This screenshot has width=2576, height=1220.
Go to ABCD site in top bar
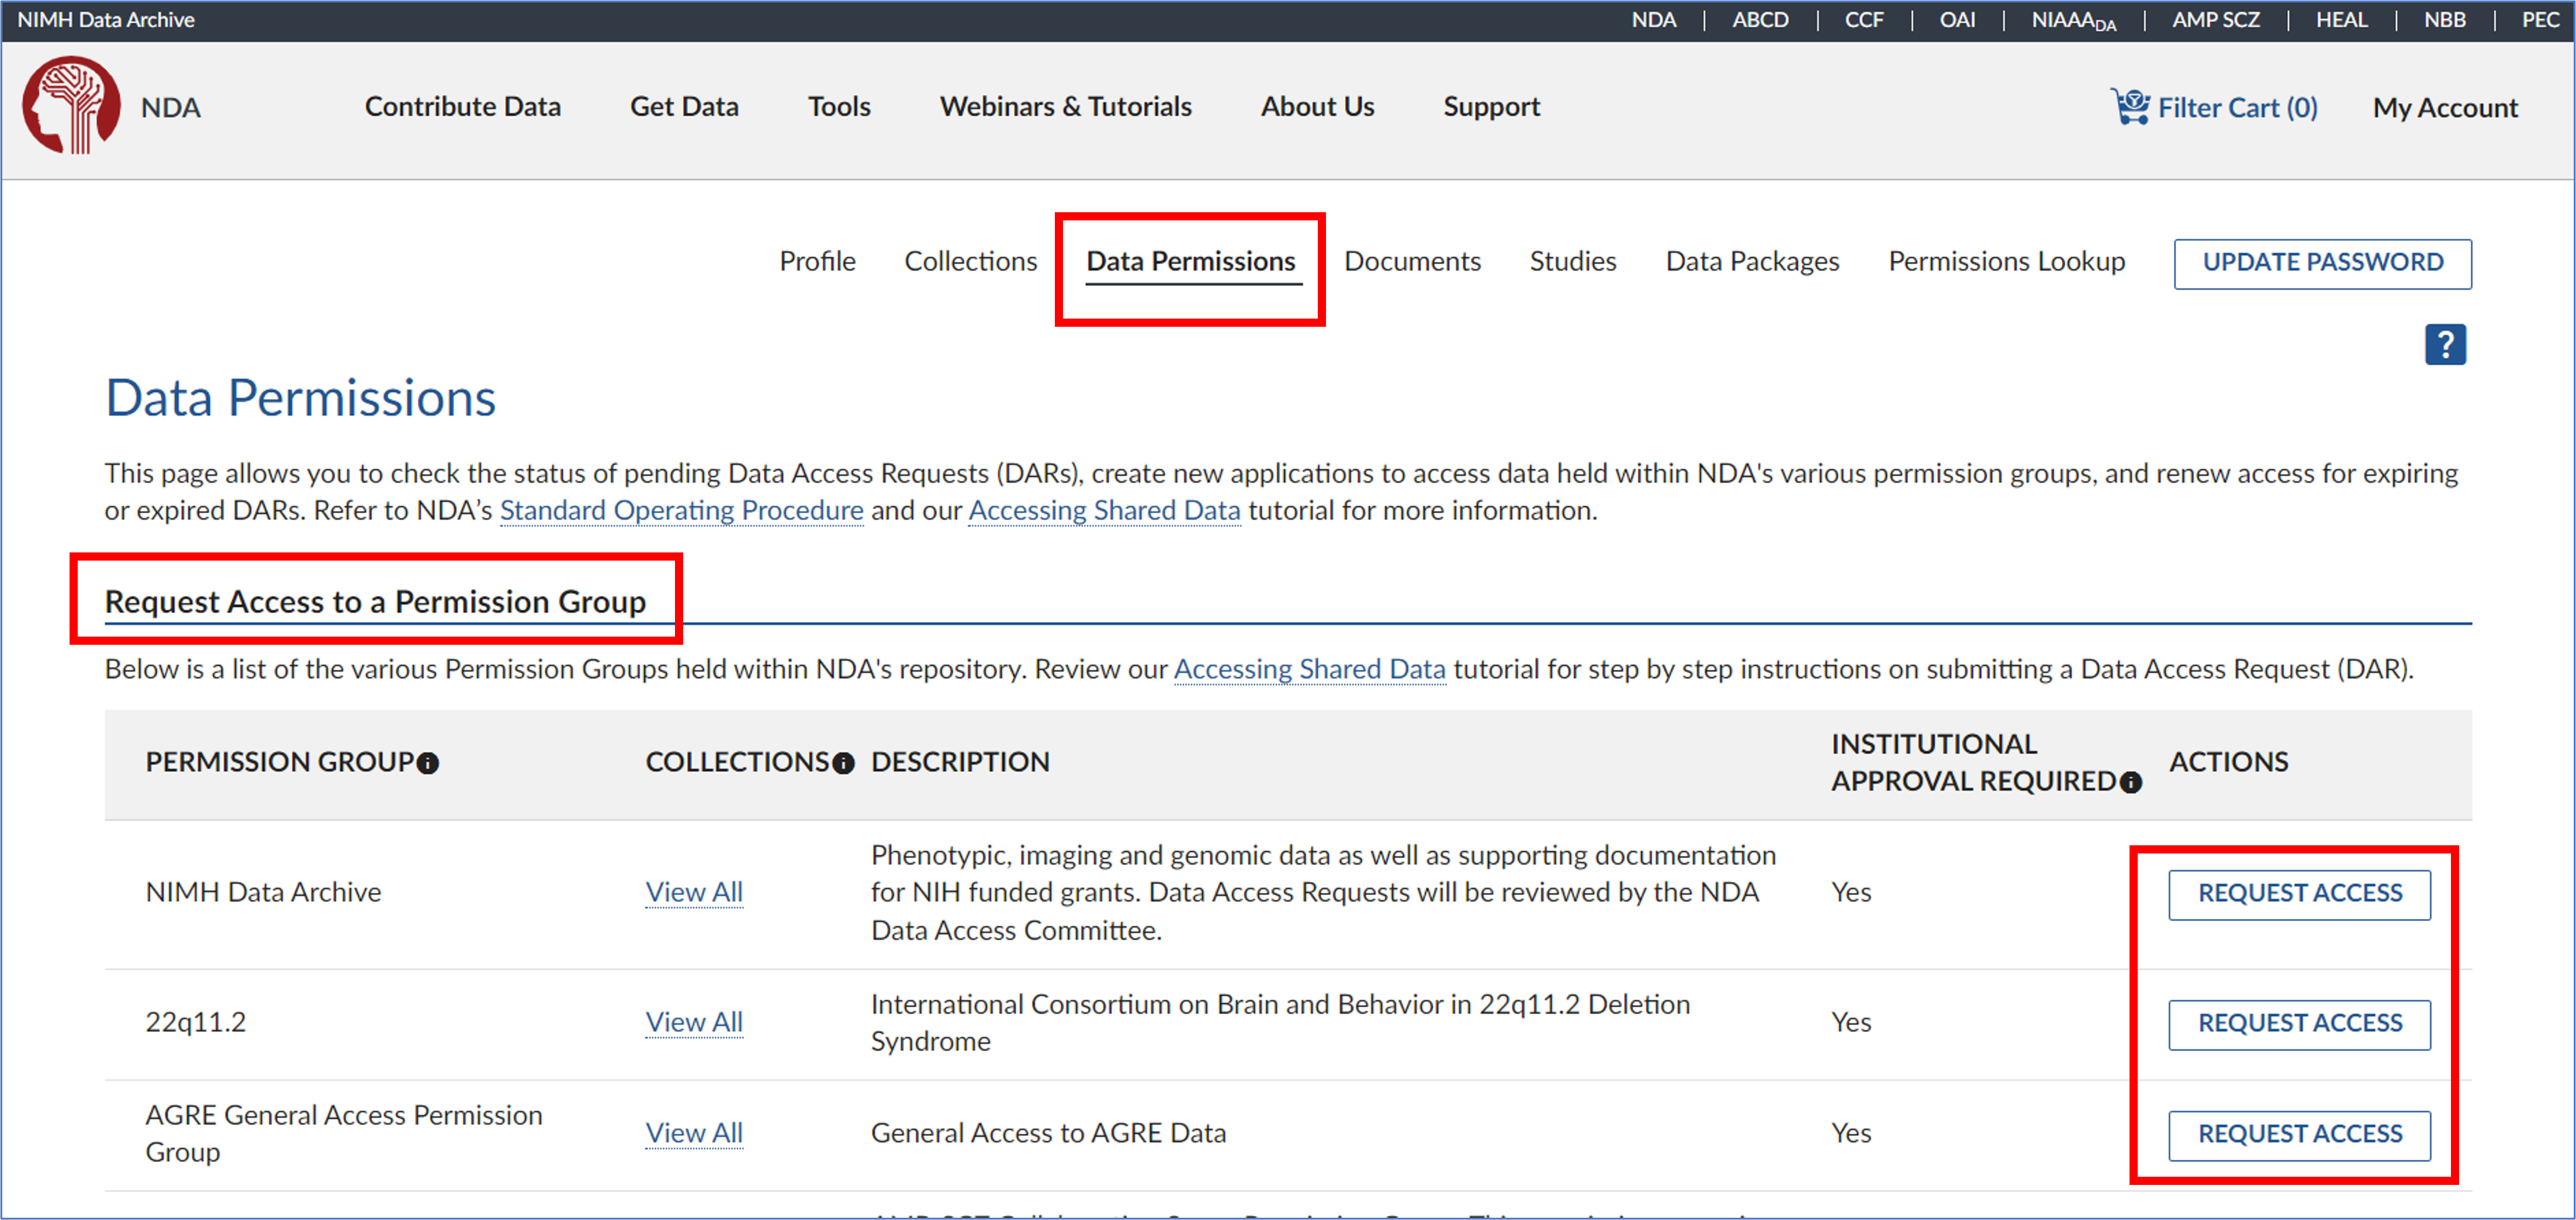(1760, 20)
